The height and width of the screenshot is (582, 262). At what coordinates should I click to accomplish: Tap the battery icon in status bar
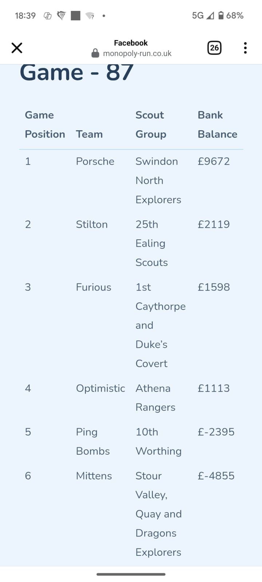221,15
